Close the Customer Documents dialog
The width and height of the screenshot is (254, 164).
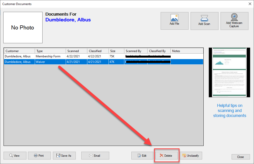tap(240, 157)
